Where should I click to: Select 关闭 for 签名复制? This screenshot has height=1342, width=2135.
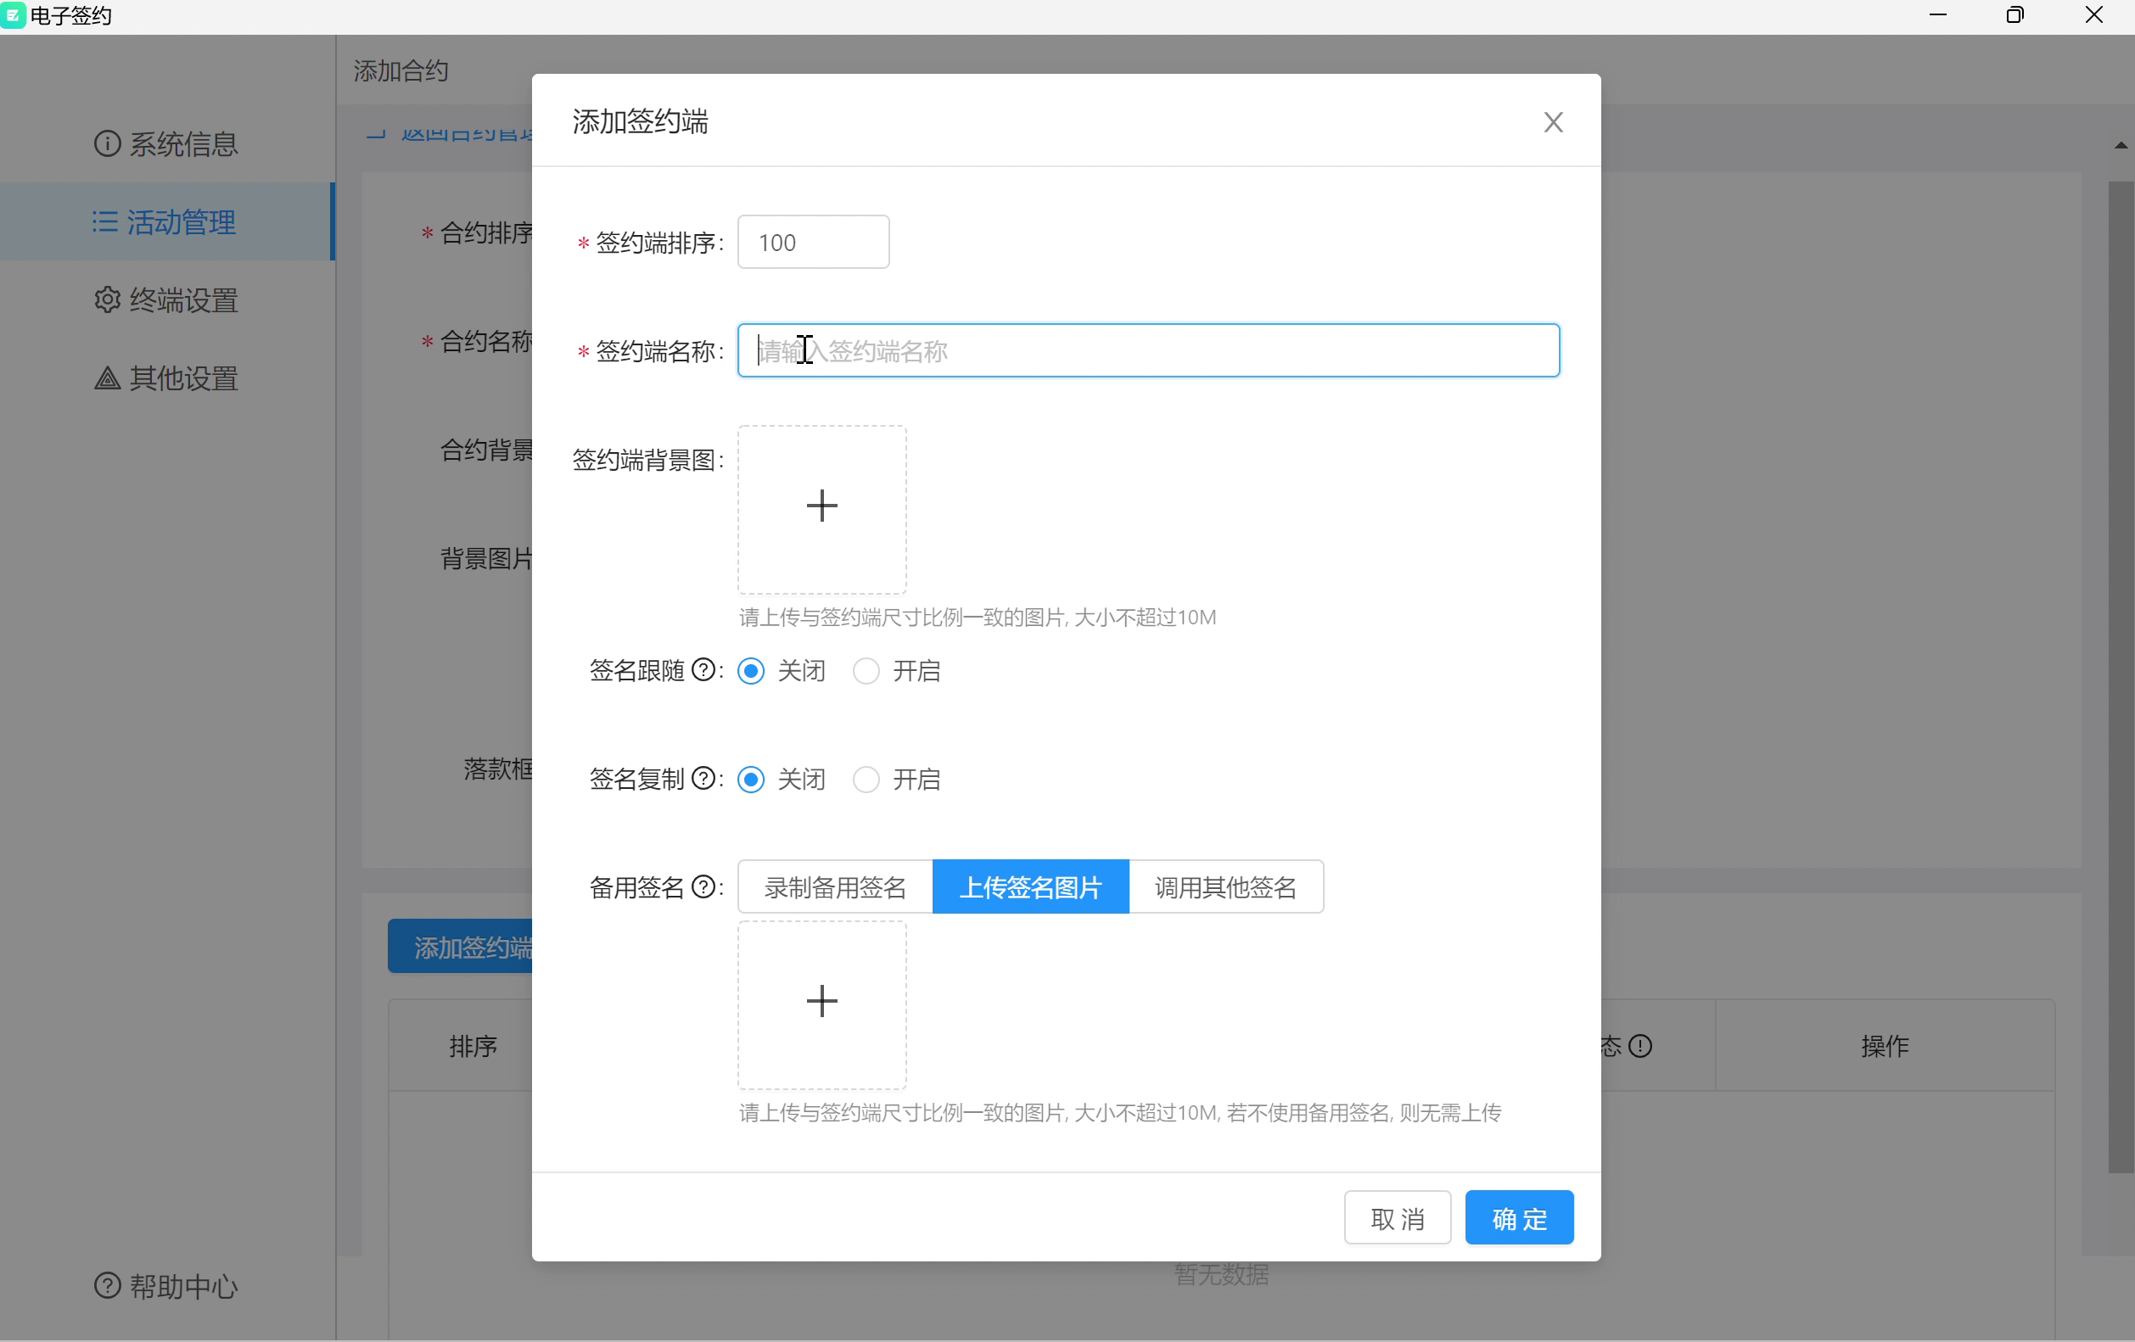(751, 779)
